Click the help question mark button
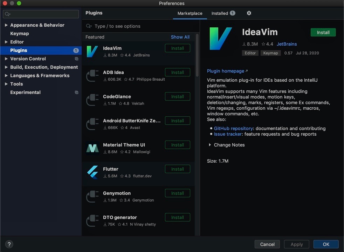The width and height of the screenshot is (344, 252). tap(9, 244)
